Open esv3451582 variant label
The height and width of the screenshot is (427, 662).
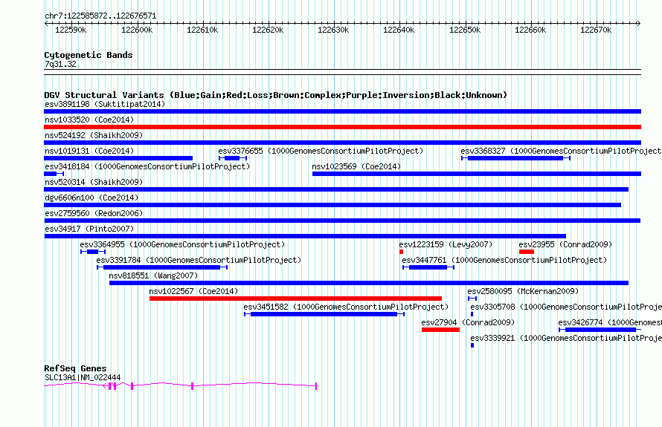click(x=346, y=307)
